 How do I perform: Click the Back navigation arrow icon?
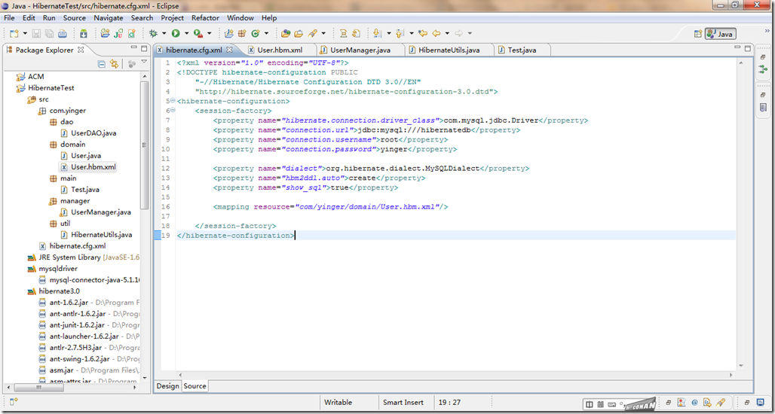436,33
